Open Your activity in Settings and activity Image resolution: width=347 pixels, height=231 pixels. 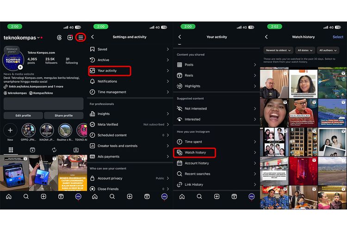point(130,71)
